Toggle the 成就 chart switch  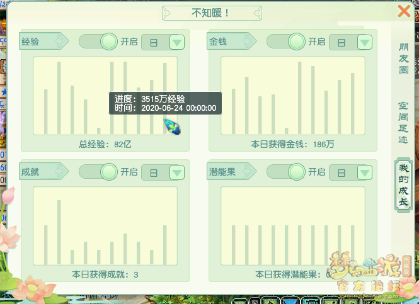coord(99,172)
